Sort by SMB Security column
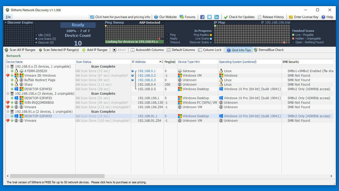339x191 pixels. (307, 62)
